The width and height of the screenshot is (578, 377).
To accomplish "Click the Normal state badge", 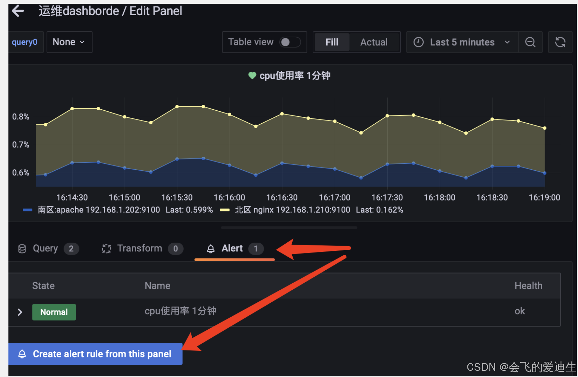I will pos(54,312).
